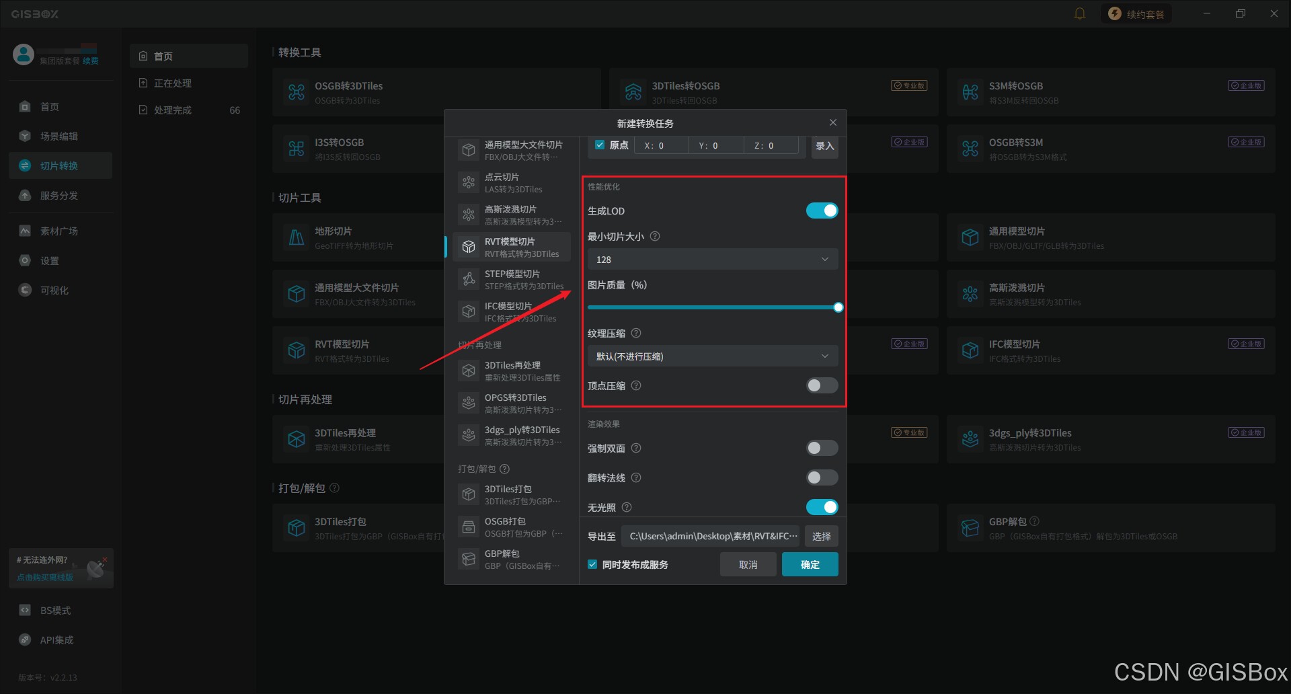Open the 续约套餐 renewal button
1291x694 pixels.
point(1136,13)
